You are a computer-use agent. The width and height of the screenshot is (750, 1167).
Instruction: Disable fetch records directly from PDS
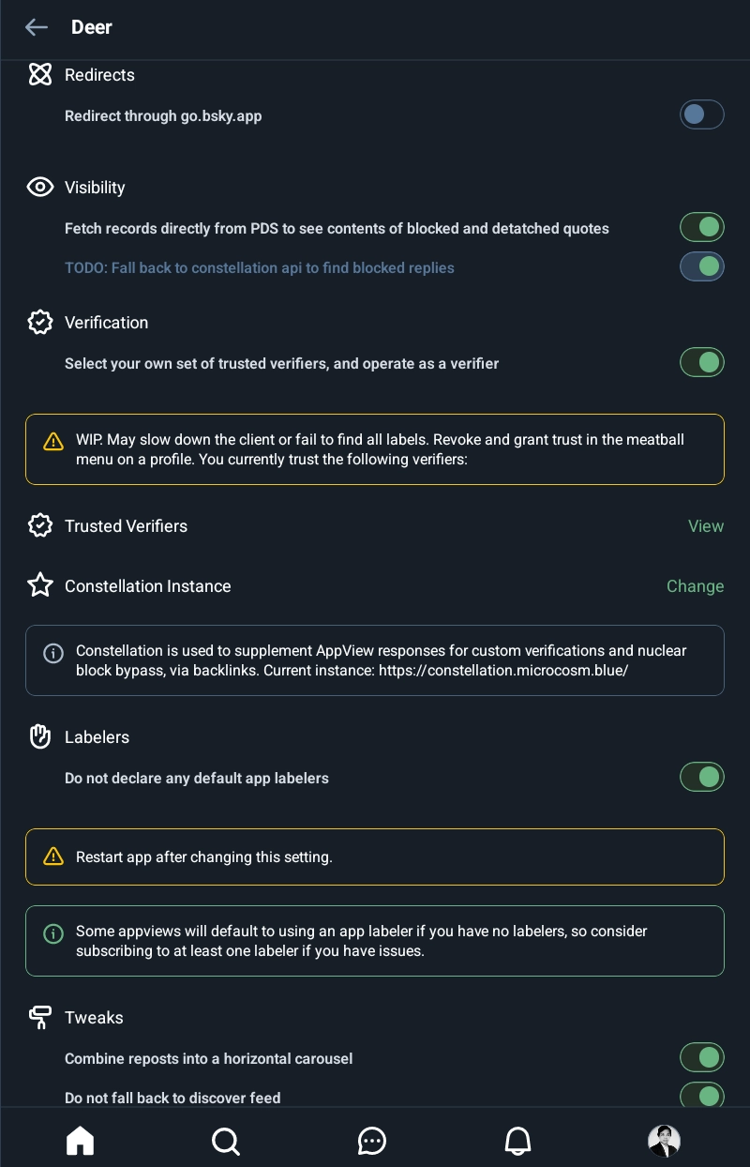(702, 227)
